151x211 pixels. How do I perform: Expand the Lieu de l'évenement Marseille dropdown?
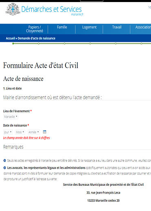point(11,117)
